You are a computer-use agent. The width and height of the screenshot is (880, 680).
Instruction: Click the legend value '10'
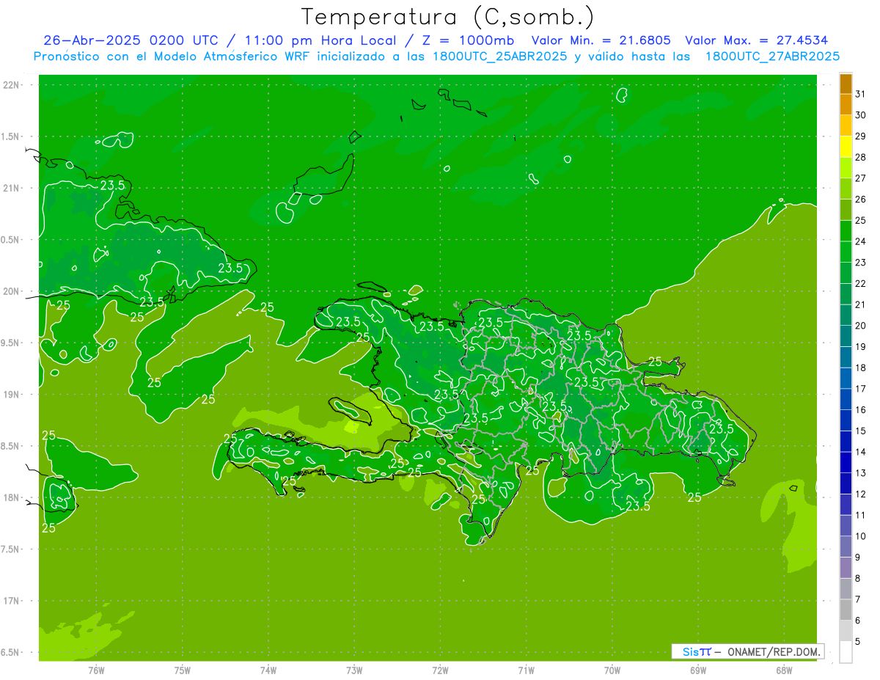click(x=861, y=536)
